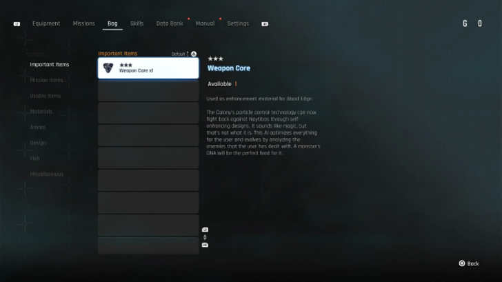
Task: Select the Mission Items category
Action: pos(46,80)
